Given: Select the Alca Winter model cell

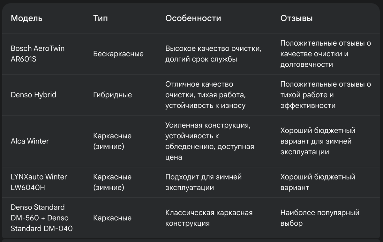Looking at the screenshot, I should (30, 141).
